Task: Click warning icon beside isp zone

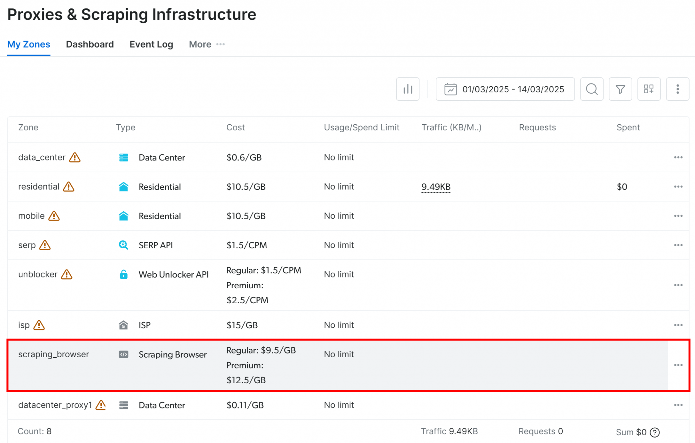Action: point(39,325)
